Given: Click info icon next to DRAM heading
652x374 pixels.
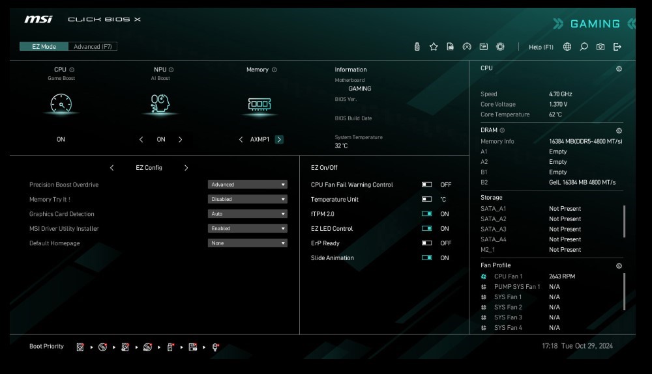Looking at the screenshot, I should (x=502, y=130).
